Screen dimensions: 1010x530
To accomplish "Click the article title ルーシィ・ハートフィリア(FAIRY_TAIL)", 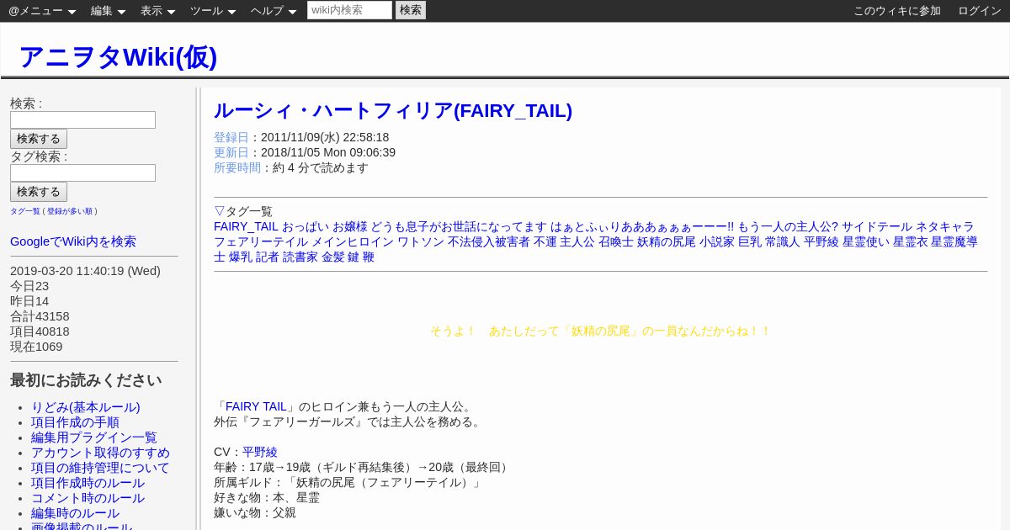I will tap(393, 110).
